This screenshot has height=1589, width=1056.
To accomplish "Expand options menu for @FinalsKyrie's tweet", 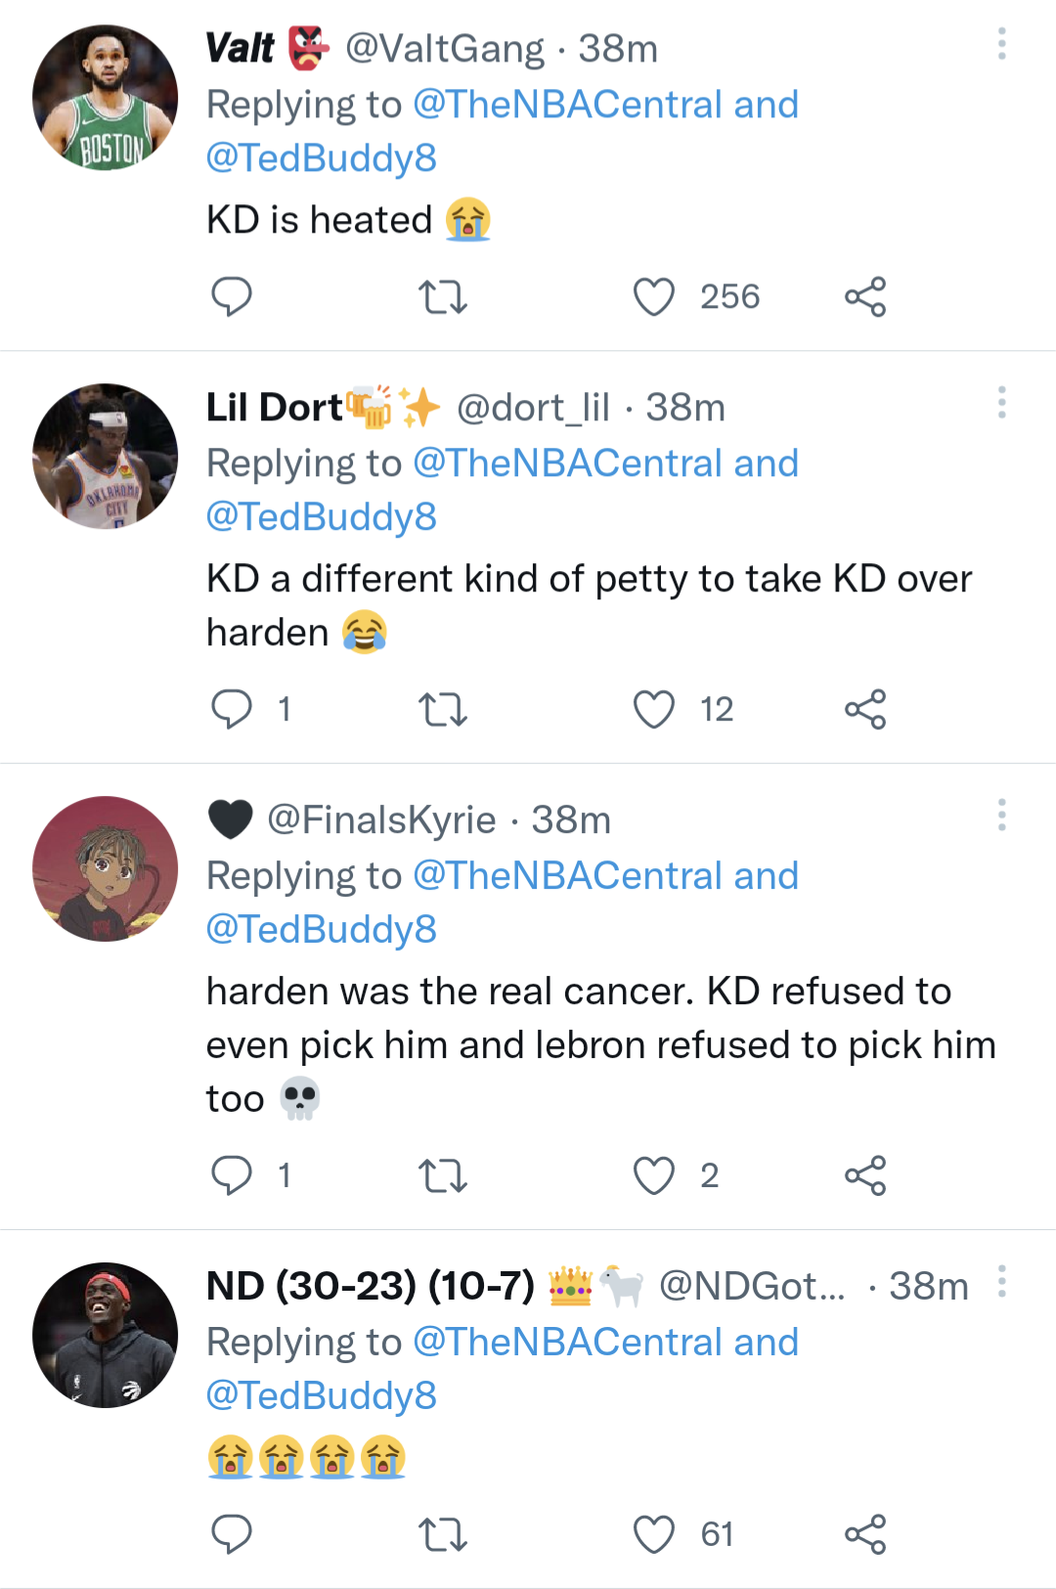I will (x=1001, y=817).
